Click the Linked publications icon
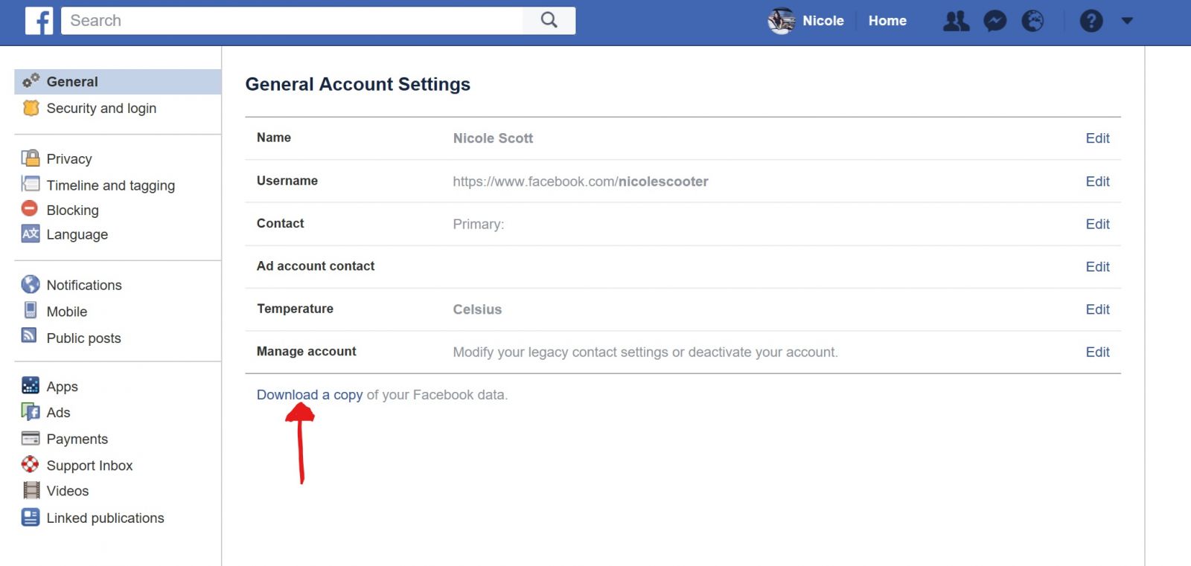 pos(31,517)
